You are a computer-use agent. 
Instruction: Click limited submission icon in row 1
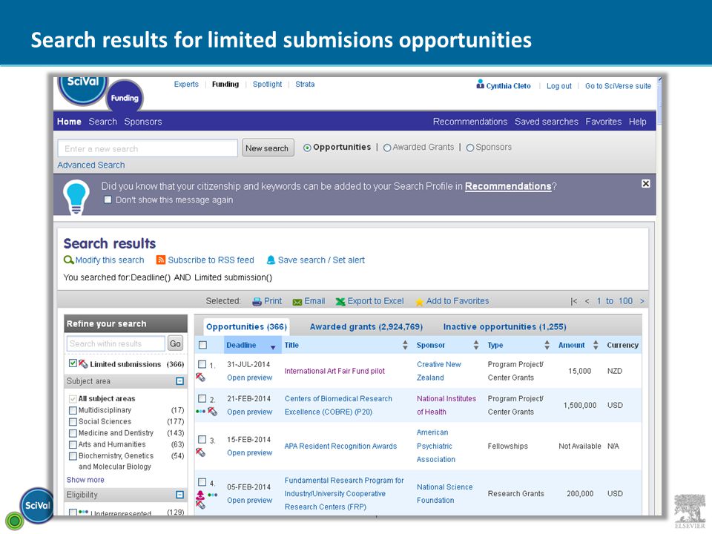coord(200,377)
